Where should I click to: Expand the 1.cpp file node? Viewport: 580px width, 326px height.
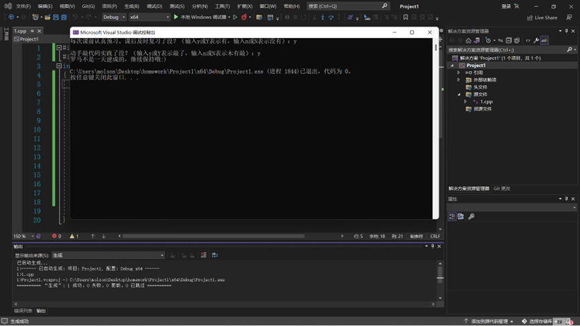(466, 102)
